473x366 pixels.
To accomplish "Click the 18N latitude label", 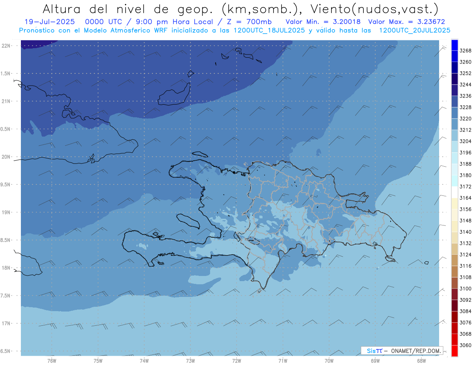I will coord(6,268).
